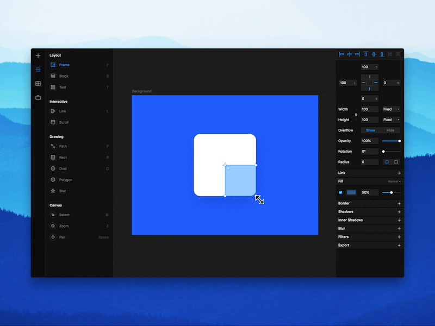
Task: Add a Border with the plus button
Action: (399, 203)
